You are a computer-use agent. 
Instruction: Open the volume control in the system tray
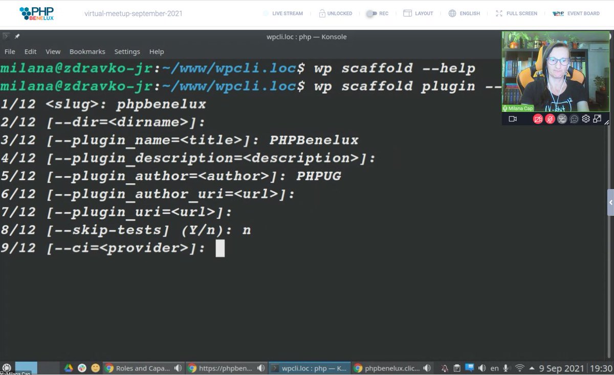coord(482,368)
